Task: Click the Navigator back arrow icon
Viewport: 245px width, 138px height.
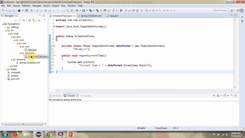Action: (x=16, y=20)
